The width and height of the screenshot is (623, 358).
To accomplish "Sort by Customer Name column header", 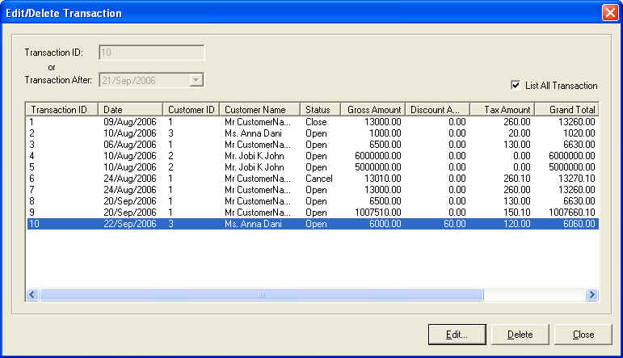I will 260,110.
